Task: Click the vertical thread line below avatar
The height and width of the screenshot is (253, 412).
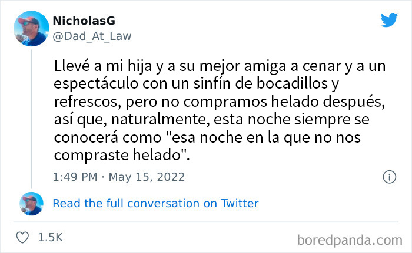Action: point(32,119)
